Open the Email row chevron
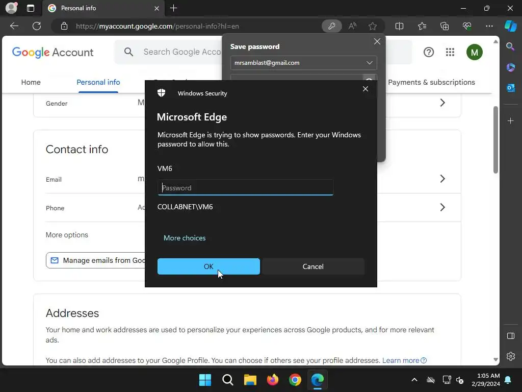 tap(442, 179)
